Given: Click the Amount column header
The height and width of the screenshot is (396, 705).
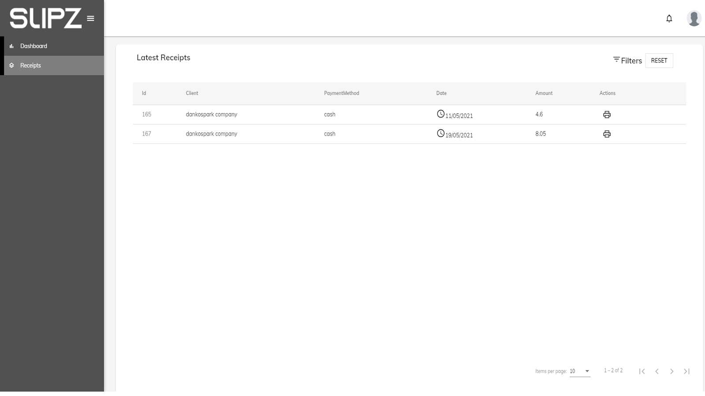Looking at the screenshot, I should click(544, 93).
